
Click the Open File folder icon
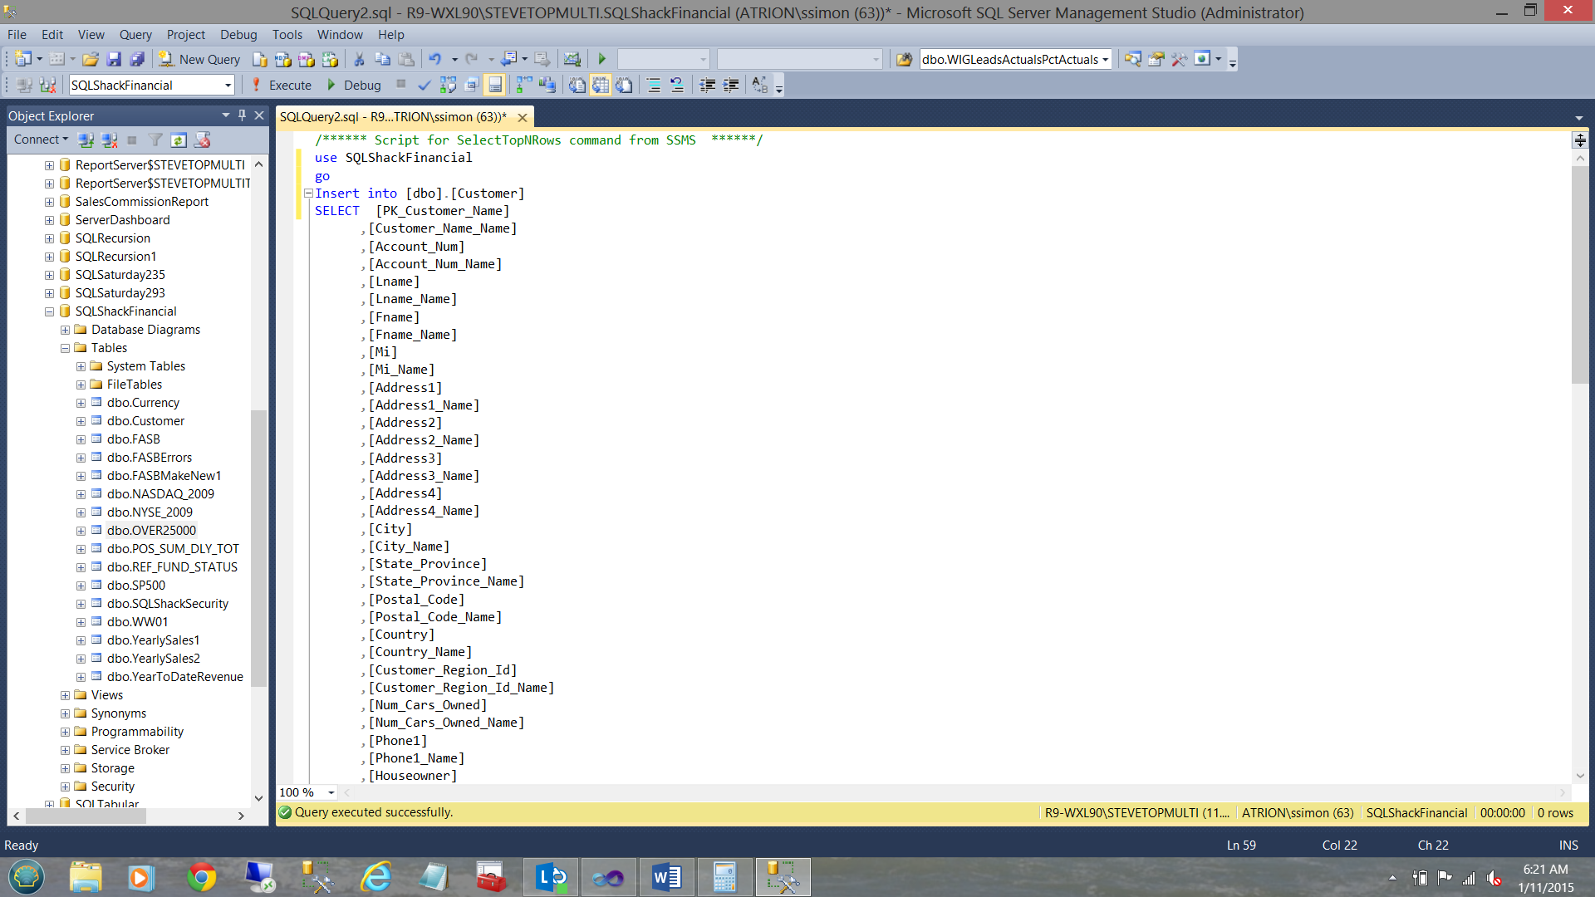(x=91, y=59)
